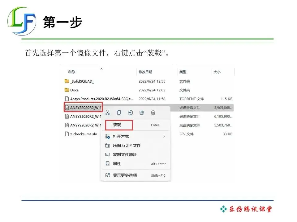Select the Ansys.Products torrent file icon

pos(67,99)
